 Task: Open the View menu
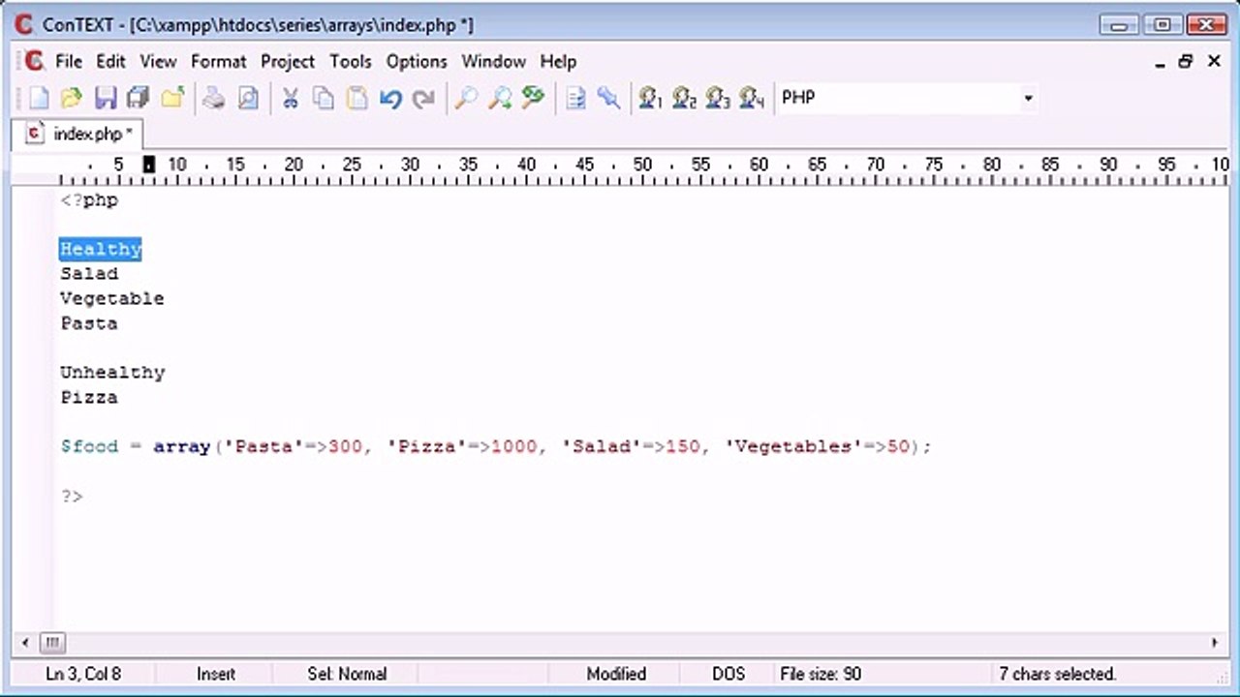click(158, 61)
